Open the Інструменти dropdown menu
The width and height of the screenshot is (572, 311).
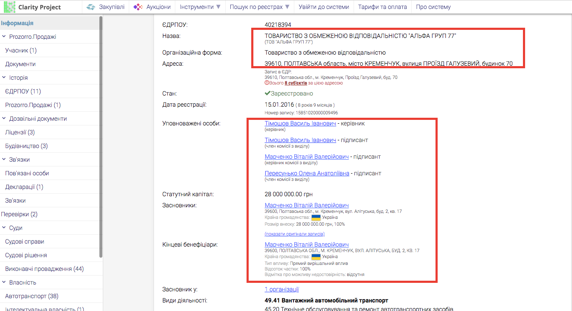coord(200,7)
